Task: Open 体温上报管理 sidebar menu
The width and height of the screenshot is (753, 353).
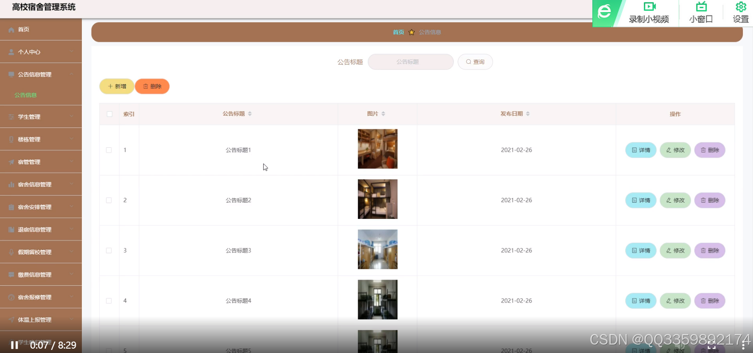Action: [41, 320]
